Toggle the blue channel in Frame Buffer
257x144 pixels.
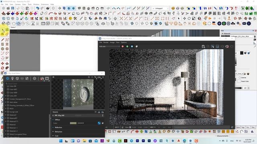tap(132, 46)
